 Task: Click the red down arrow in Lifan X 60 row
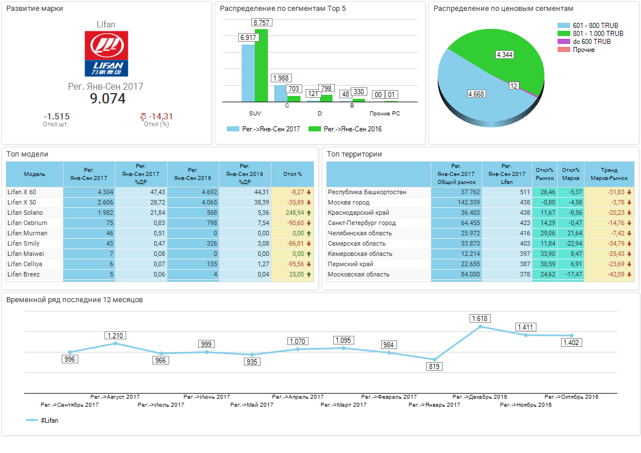309,192
